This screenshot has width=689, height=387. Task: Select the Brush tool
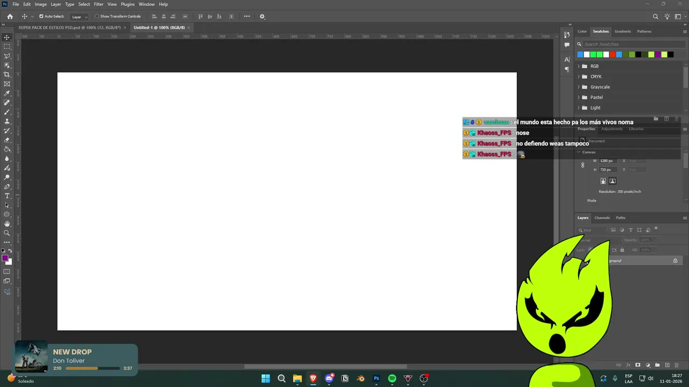(x=7, y=112)
